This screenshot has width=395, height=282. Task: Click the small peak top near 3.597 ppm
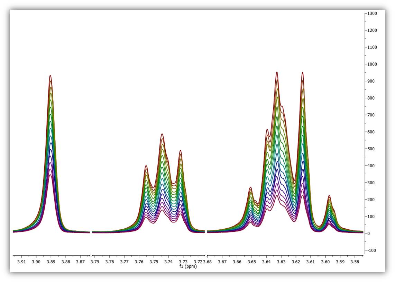tap(329, 196)
